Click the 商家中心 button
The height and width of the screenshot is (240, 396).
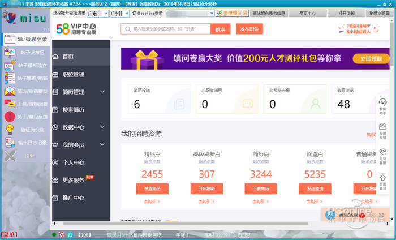click(x=307, y=14)
